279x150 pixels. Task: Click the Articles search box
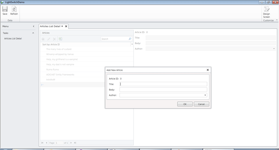pos(114,39)
